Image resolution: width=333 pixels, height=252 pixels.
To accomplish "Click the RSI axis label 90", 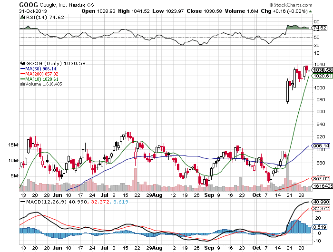I will 316,21.
